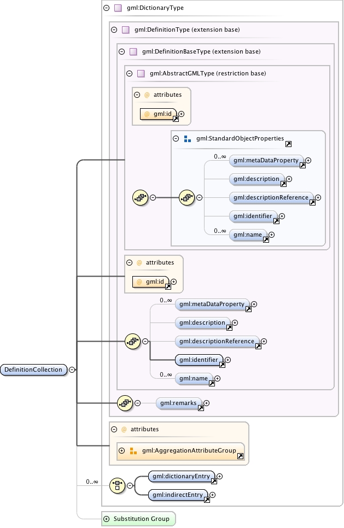Collapse the choice compositor before gml:dictionaryEntry
Viewport: 344px width, 528px height.
coord(130,485)
